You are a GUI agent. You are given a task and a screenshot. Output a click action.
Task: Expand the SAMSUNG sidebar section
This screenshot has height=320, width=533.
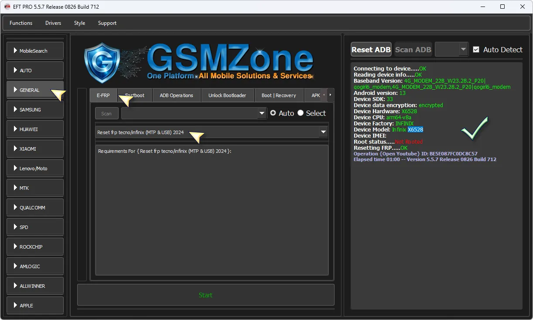[35, 109]
